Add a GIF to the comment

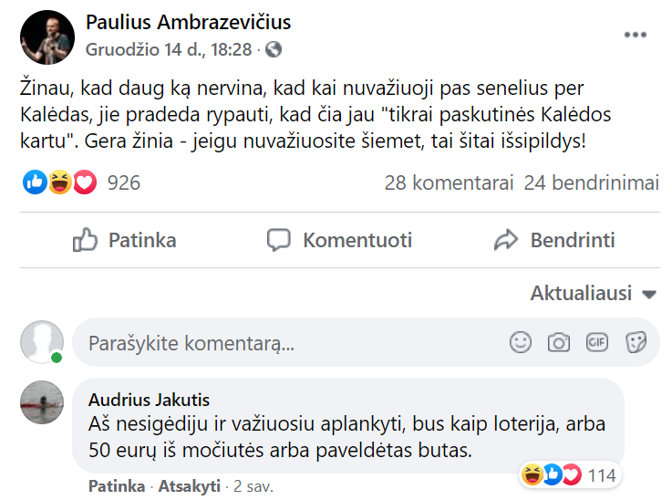597,343
